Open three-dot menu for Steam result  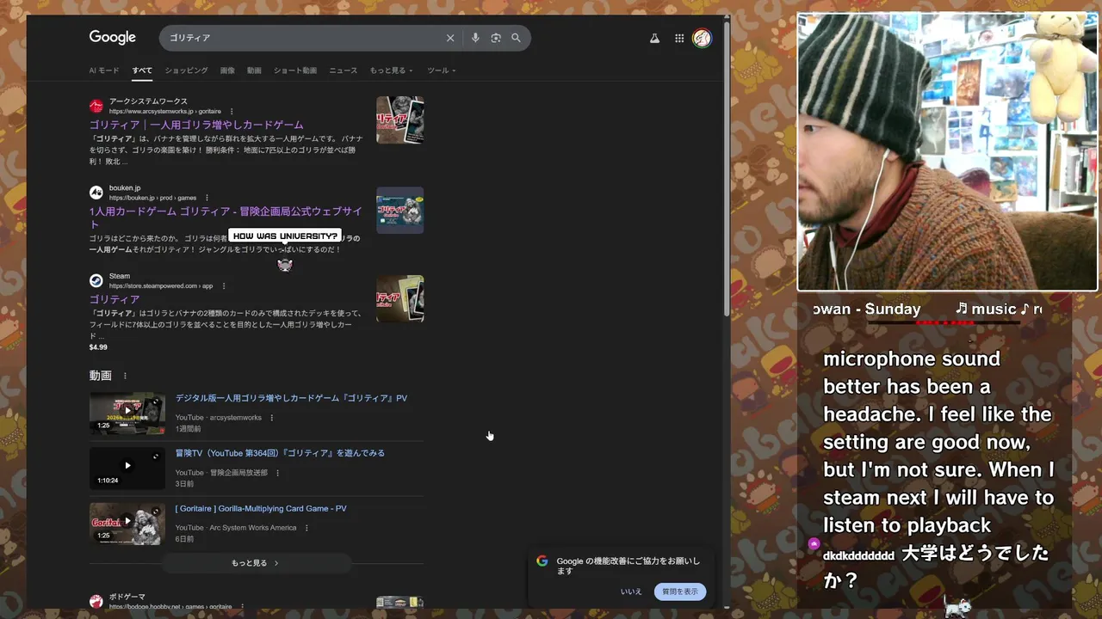(x=223, y=285)
